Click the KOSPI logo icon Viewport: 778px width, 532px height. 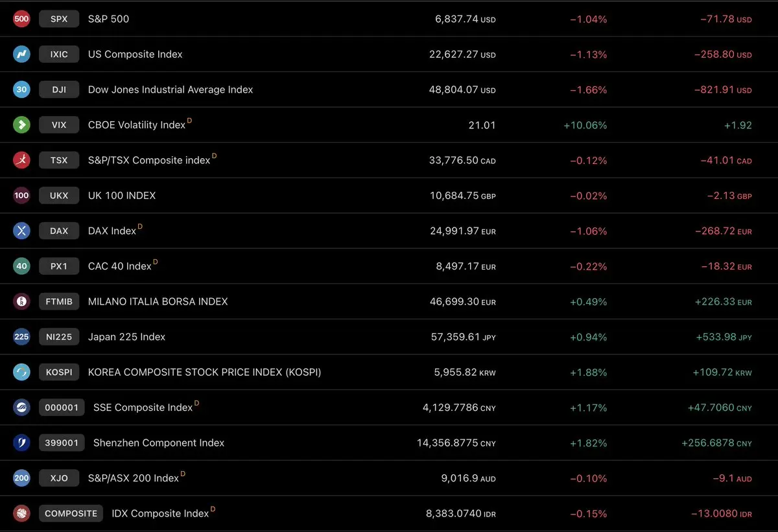click(x=21, y=372)
